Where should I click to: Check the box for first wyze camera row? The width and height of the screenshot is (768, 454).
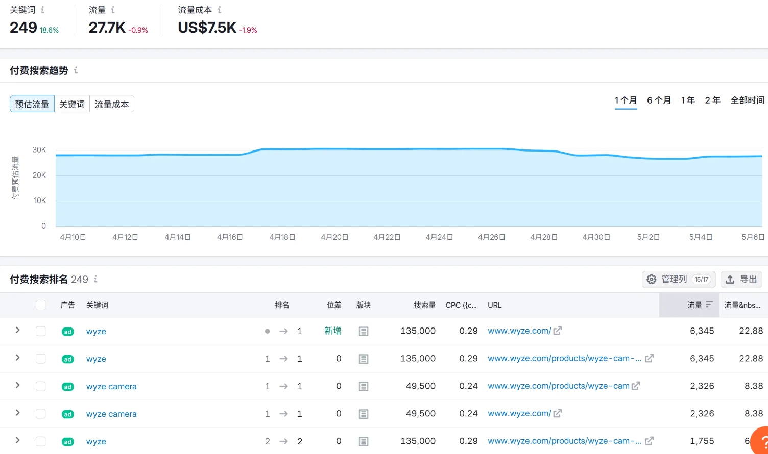click(x=41, y=386)
